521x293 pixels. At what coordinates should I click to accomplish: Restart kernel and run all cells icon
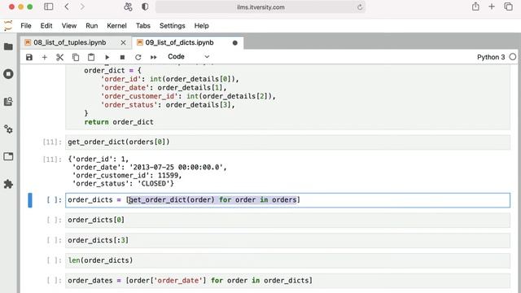pos(153,57)
